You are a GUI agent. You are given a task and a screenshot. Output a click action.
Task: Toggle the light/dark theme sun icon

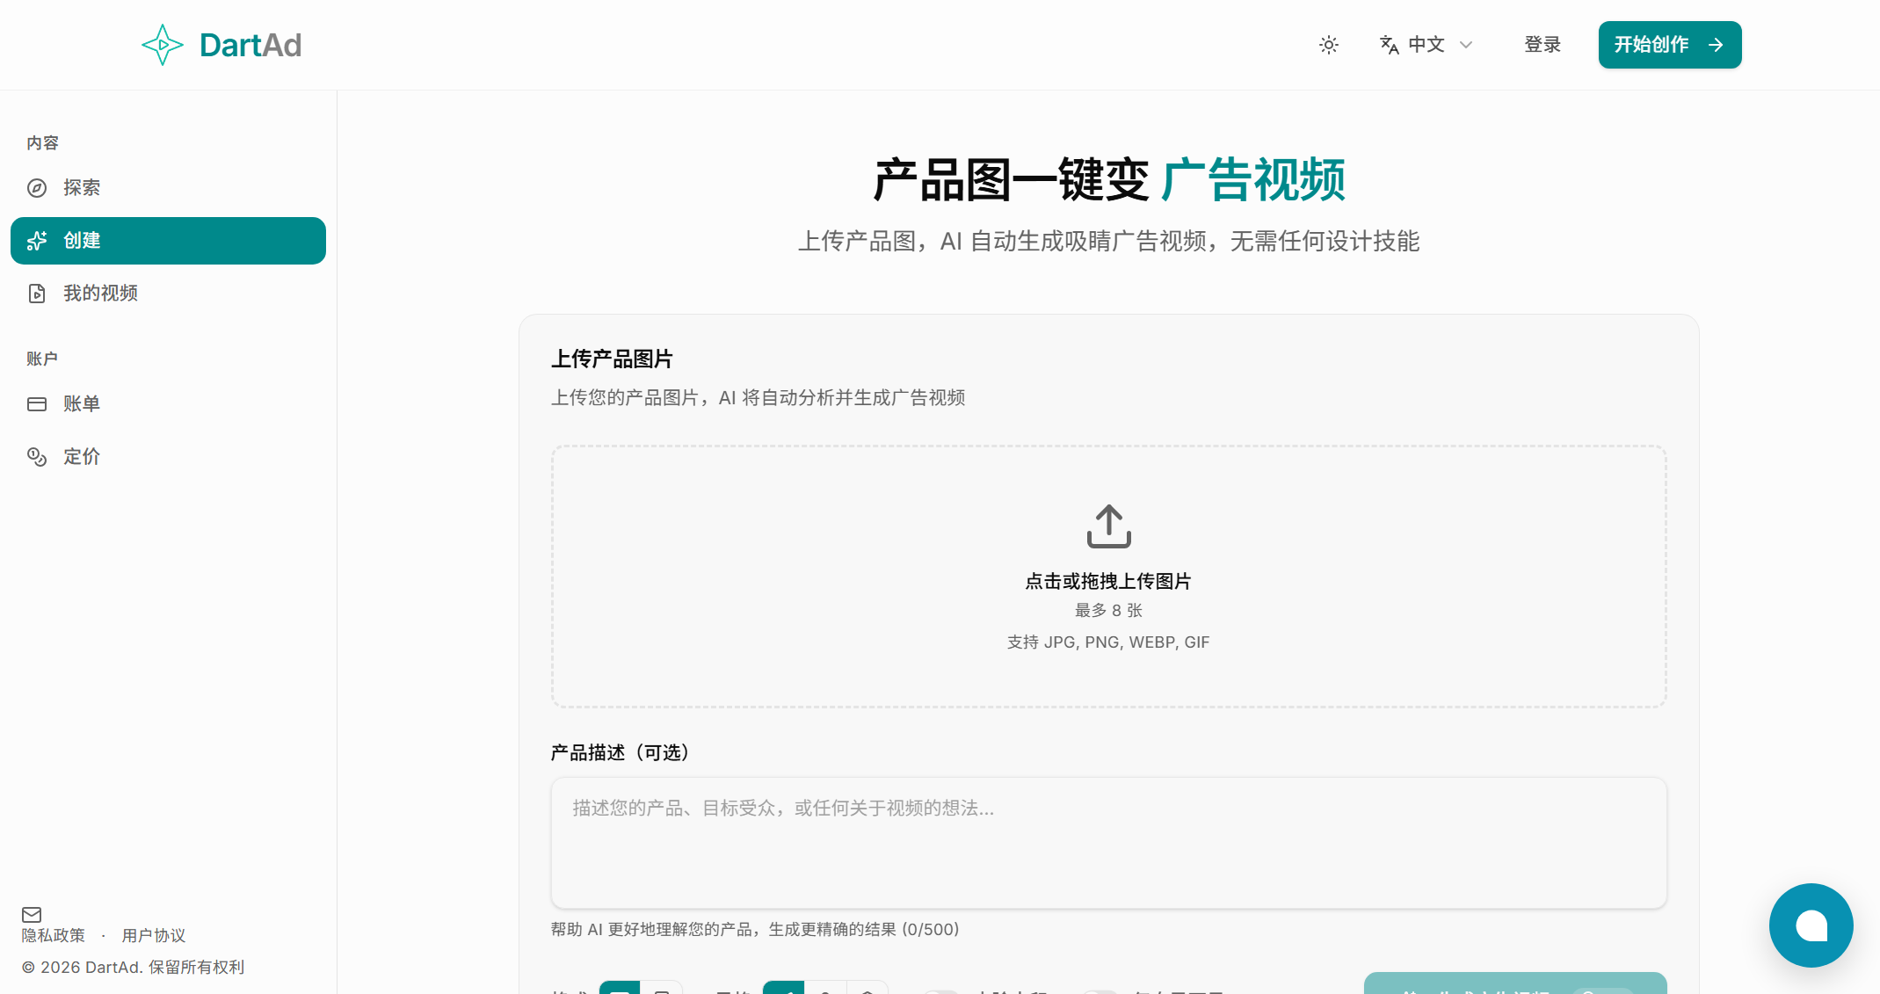coord(1328,45)
